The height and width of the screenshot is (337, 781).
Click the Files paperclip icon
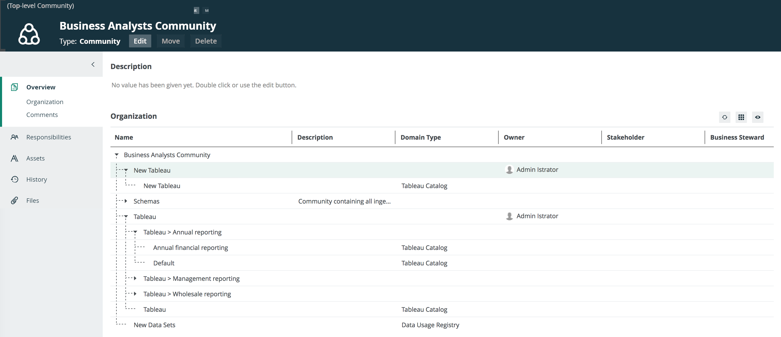click(14, 200)
